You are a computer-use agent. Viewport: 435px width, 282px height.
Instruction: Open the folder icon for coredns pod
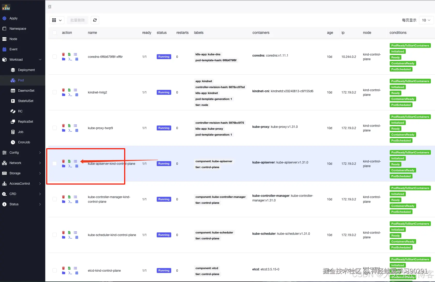point(64,59)
